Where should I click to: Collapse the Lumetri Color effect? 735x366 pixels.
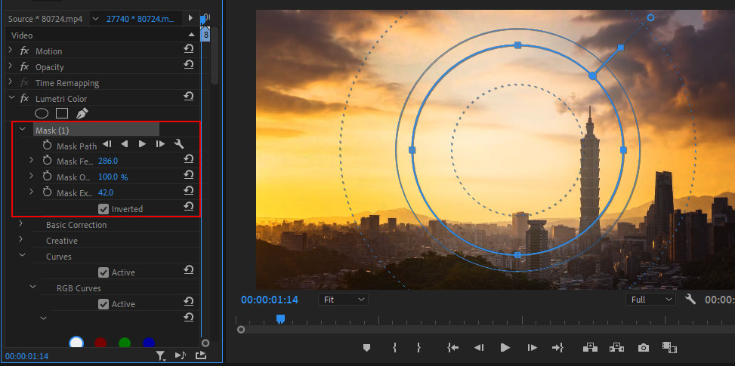11,98
